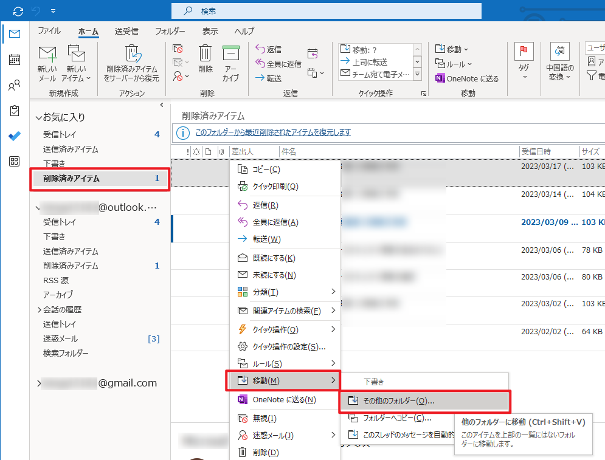
Task: Open the 新しいアイテム dropdown
Action: tap(77, 63)
